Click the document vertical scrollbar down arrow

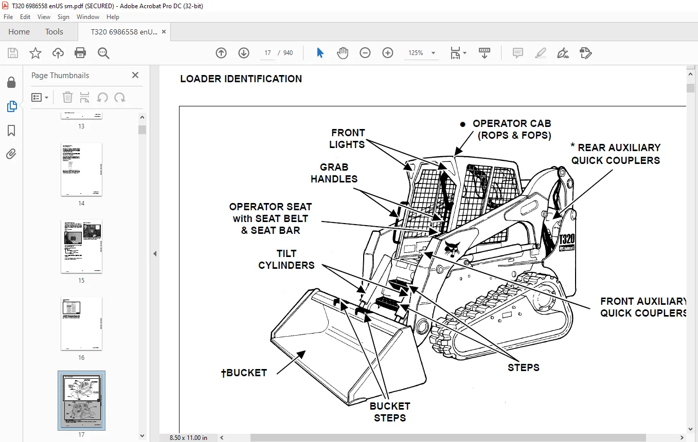[691, 429]
